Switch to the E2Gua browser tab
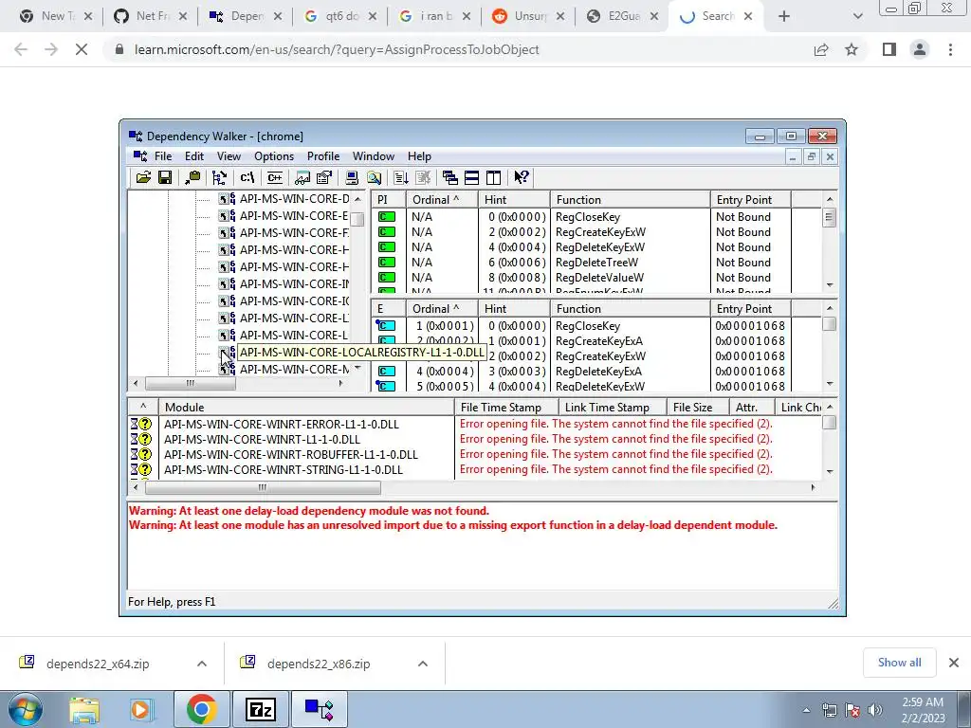971x728 pixels. tap(622, 16)
